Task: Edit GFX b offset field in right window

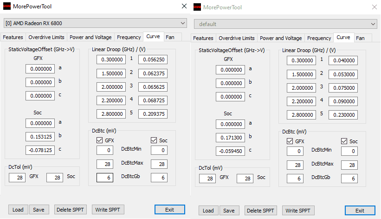Action: [230, 83]
